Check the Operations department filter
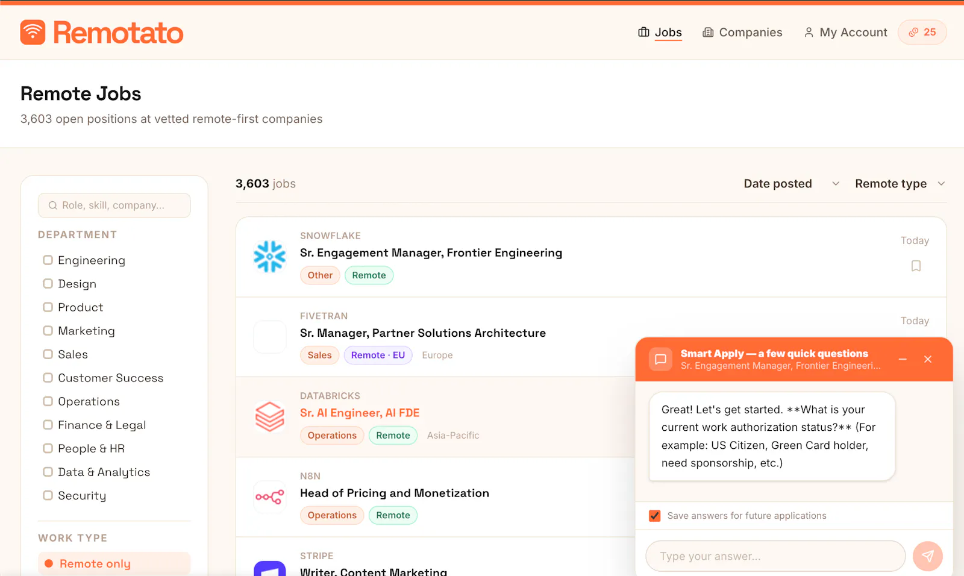 point(48,401)
